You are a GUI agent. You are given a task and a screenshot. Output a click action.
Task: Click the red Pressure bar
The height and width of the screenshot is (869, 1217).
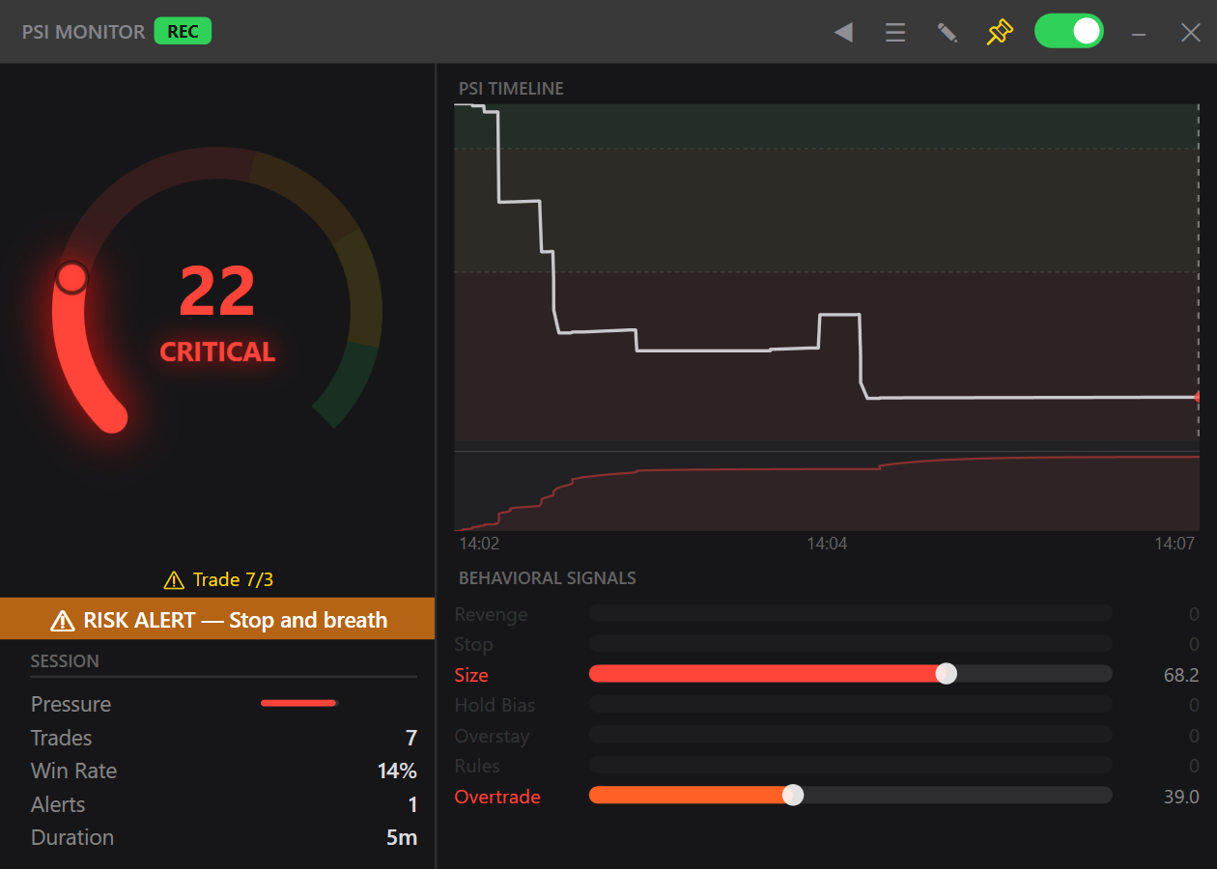(297, 703)
